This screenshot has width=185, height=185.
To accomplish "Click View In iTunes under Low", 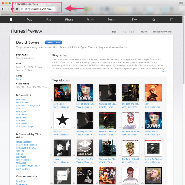I will pos(152,107).
